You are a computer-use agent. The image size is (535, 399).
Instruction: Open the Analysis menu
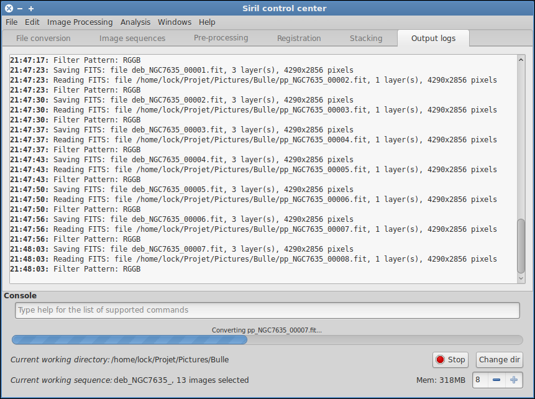(x=135, y=22)
